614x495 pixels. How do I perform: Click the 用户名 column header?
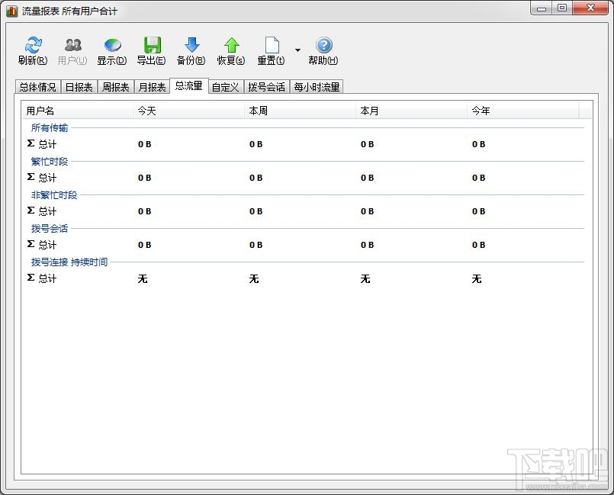(36, 110)
